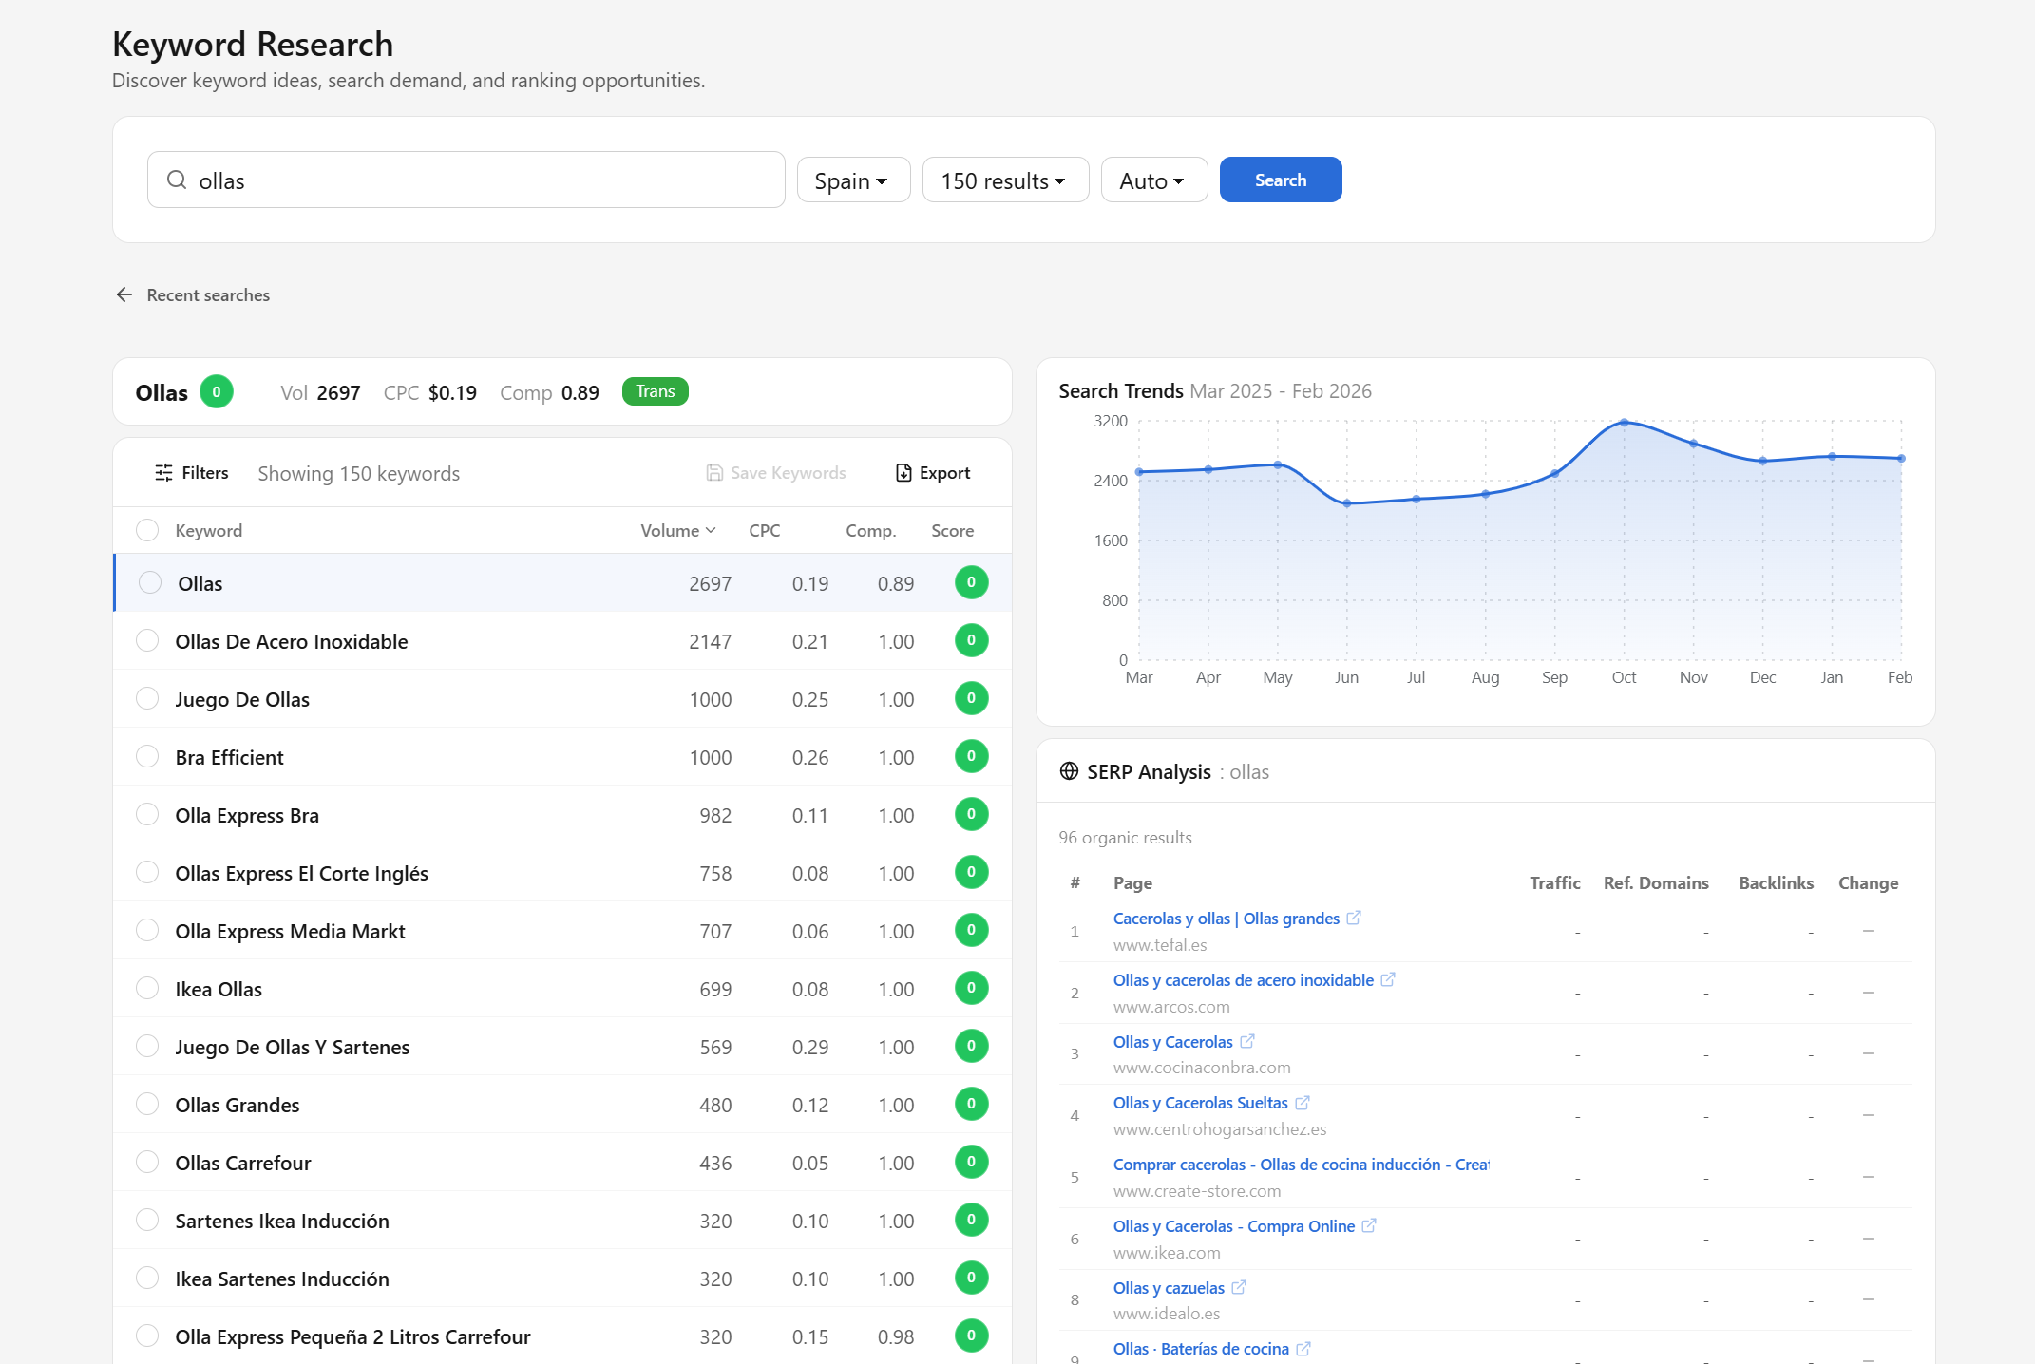2035x1364 pixels.
Task: Tick the Ikea Ollas keyword checkbox
Action: (x=147, y=989)
